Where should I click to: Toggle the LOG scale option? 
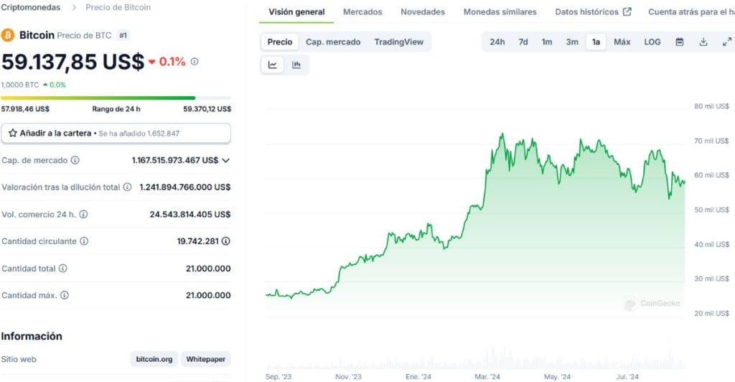[x=652, y=42]
